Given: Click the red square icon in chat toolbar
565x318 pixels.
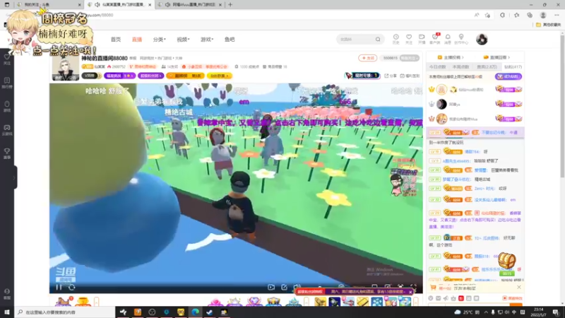Looking at the screenshot, I should point(461,298).
